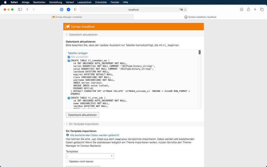Select the Contao-Installtool tab
This screenshot has width=267, height=167.
(200, 17)
